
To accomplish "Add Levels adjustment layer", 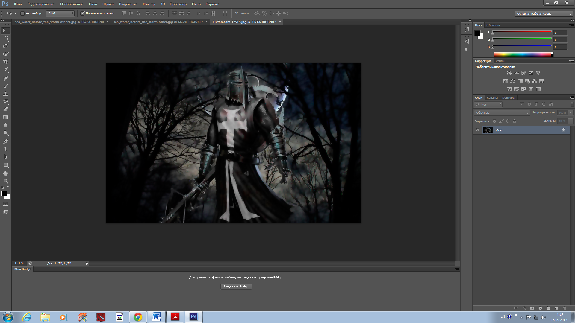I will coord(517,73).
